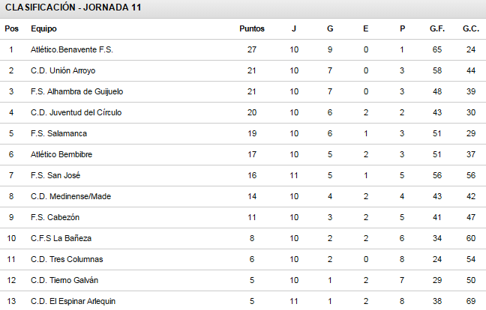486x310 pixels.
Task: Click the G.C. column header
Action: pos(471,28)
